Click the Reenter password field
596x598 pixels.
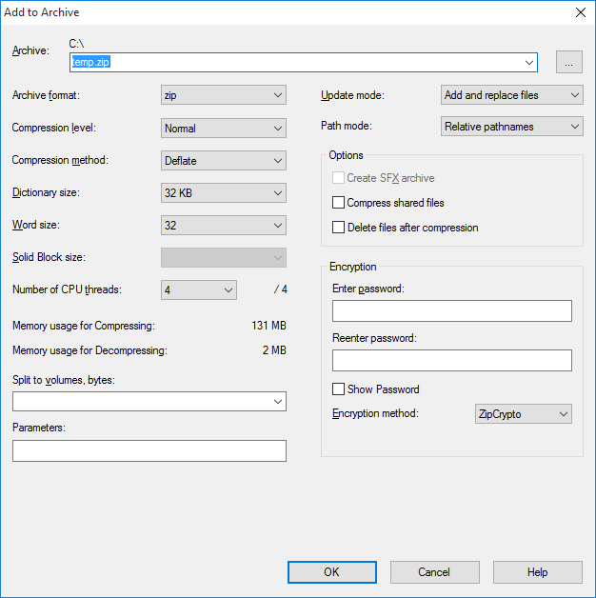pos(451,360)
